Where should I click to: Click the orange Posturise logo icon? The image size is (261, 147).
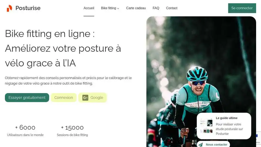[9, 8]
